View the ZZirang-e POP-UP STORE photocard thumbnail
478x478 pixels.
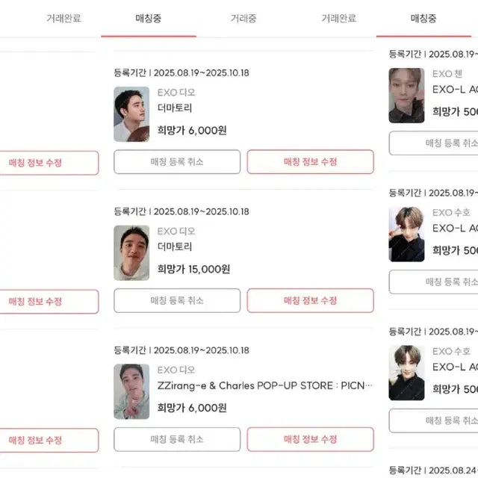tap(131, 392)
